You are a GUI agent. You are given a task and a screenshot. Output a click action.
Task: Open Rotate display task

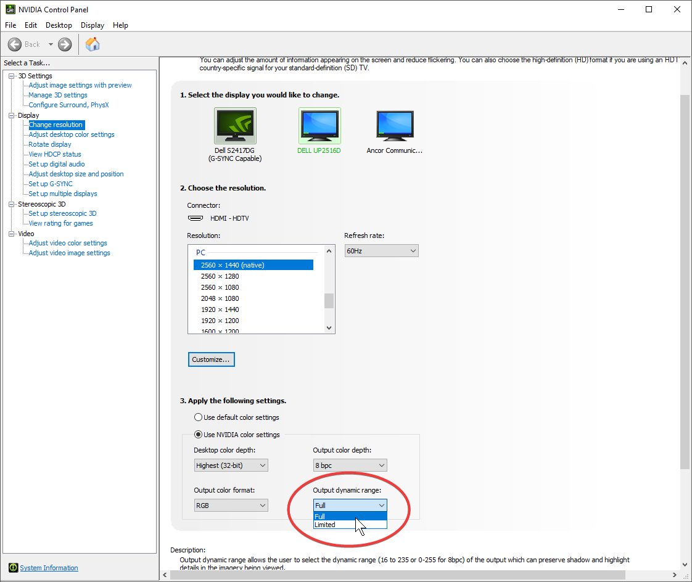tap(50, 144)
